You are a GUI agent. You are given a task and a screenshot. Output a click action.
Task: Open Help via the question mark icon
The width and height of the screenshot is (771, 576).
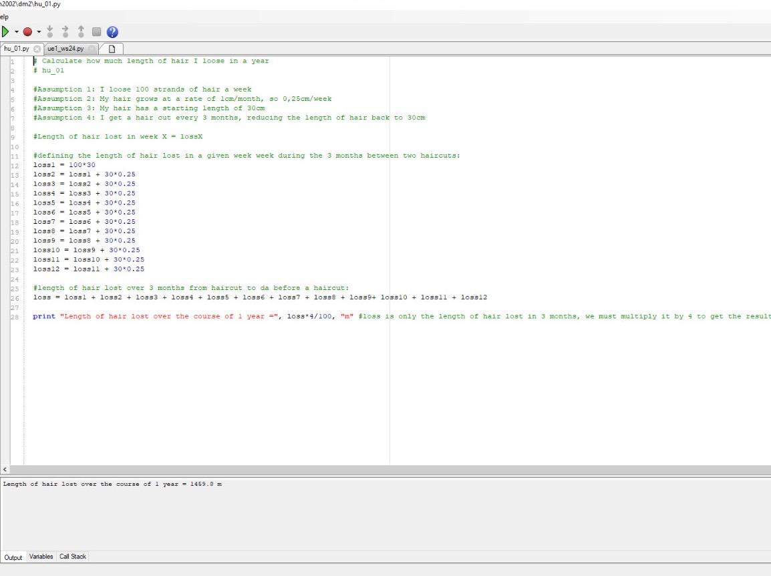tap(112, 31)
